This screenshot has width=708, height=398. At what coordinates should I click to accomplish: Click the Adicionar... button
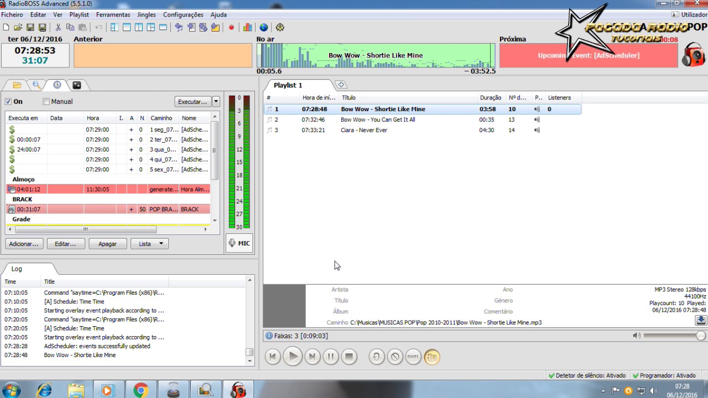point(24,244)
